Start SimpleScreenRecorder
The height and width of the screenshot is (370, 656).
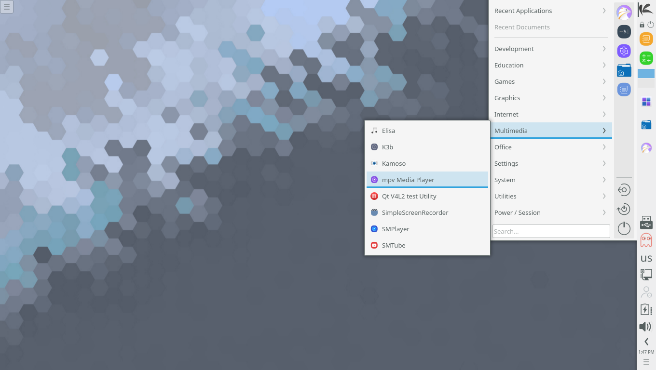click(x=427, y=212)
